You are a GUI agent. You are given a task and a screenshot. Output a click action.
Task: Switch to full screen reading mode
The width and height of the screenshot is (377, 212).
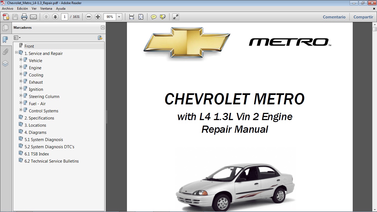176,17
